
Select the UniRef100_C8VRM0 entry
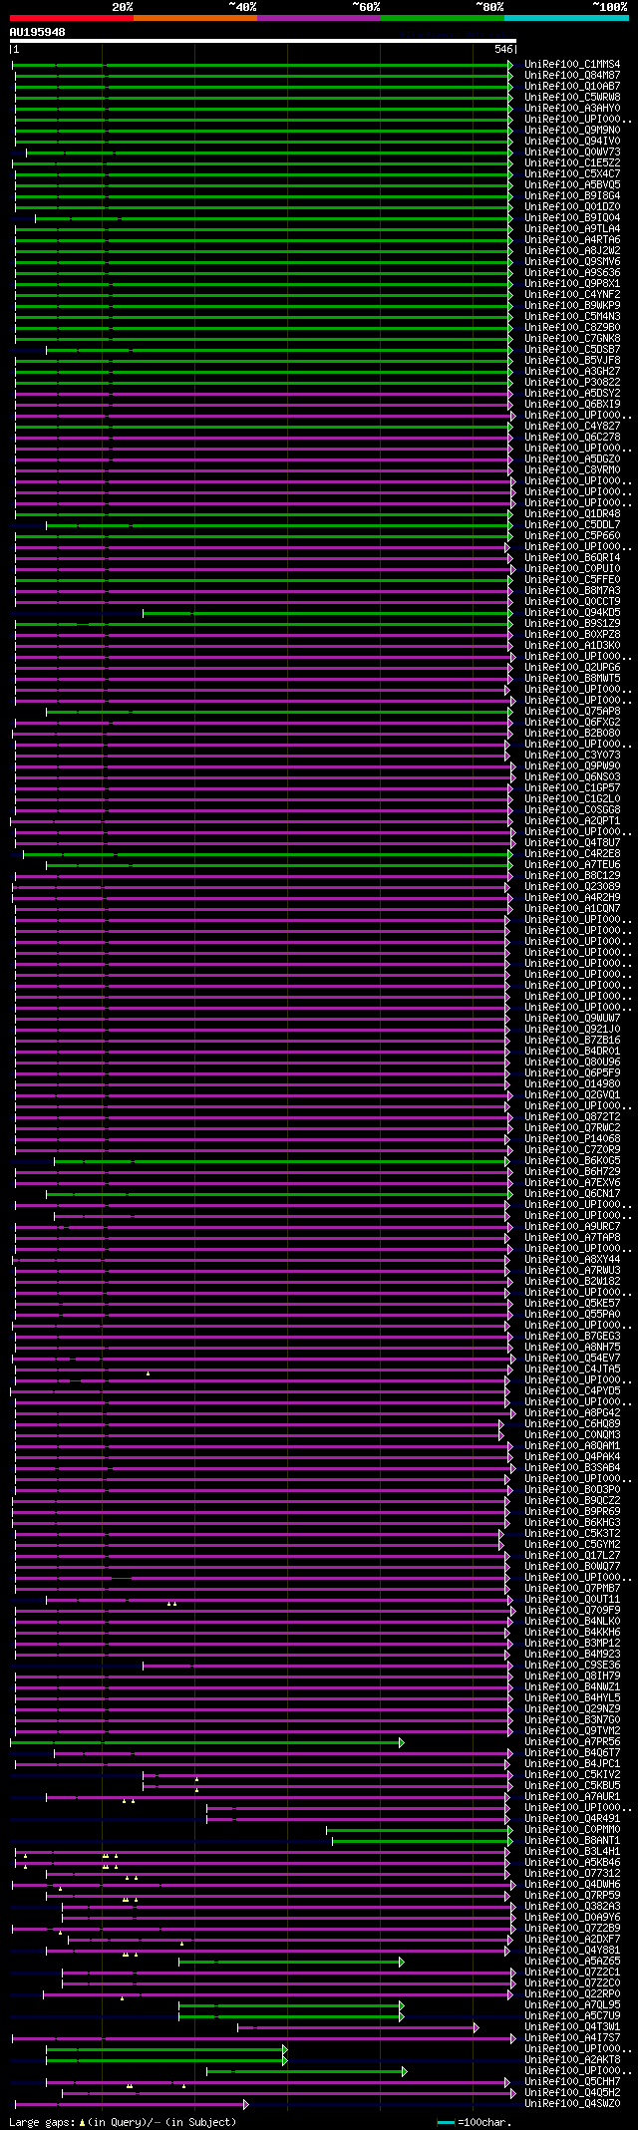tap(572, 470)
